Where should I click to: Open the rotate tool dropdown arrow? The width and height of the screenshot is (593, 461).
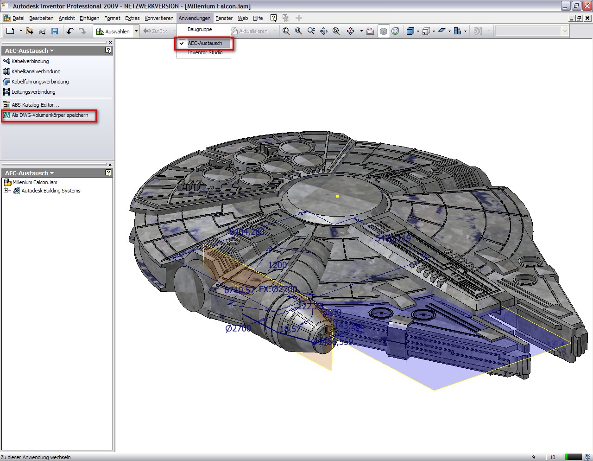pos(361,31)
